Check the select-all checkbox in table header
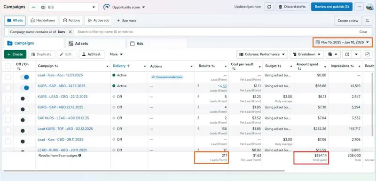Viewport: 376px width, 181px height. [x=8, y=66]
